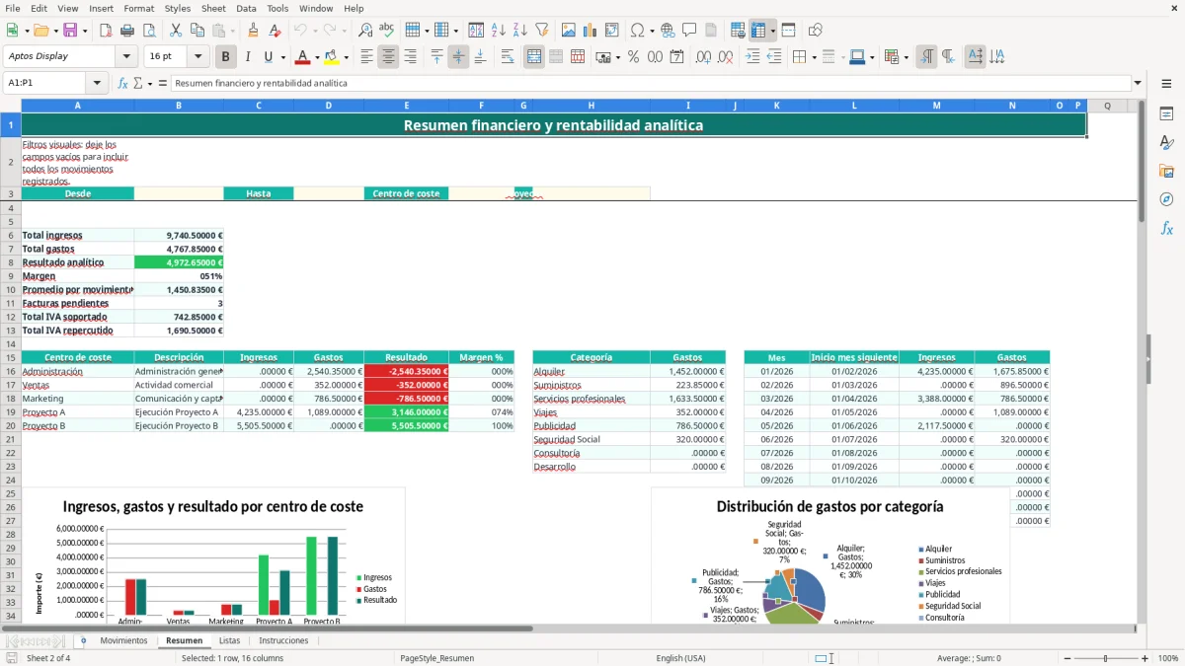Click the Copy icon
Image resolution: width=1185 pixels, height=666 pixels.
(197, 30)
